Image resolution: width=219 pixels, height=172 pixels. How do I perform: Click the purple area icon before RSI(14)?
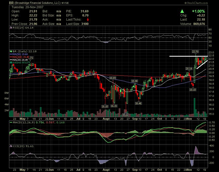pos(11,28)
